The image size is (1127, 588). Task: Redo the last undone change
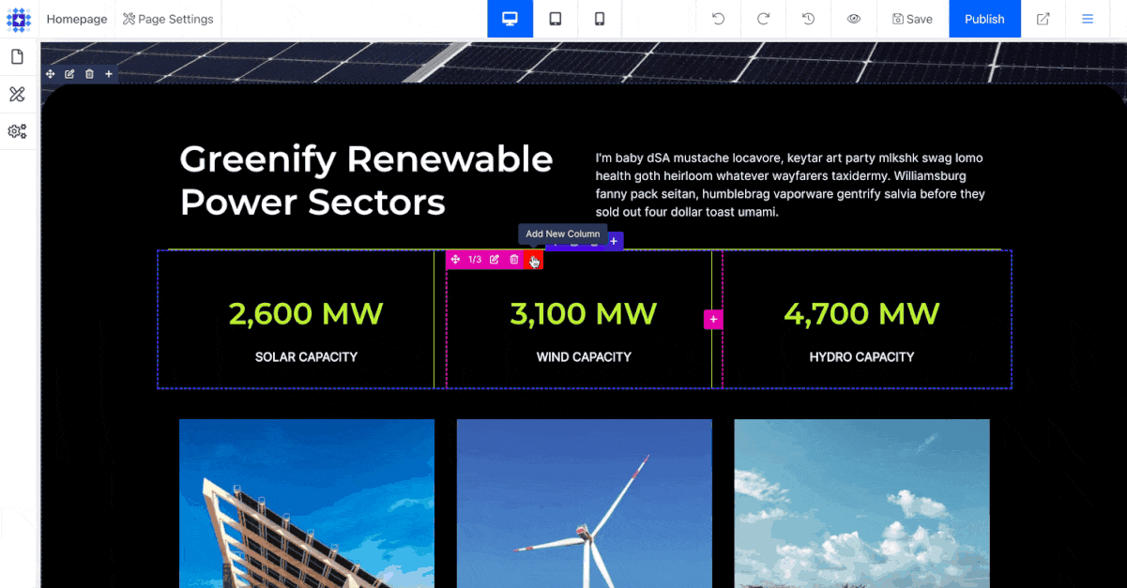[764, 19]
